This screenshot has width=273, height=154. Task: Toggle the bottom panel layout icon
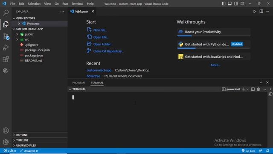click(229, 4)
